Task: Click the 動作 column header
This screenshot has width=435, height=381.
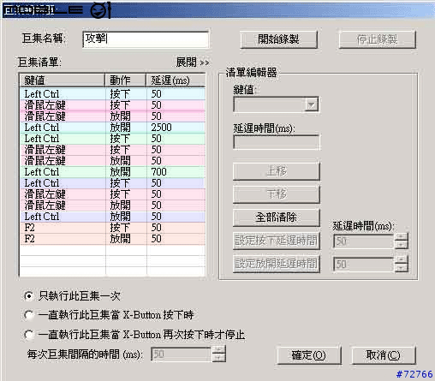Action: pos(125,80)
